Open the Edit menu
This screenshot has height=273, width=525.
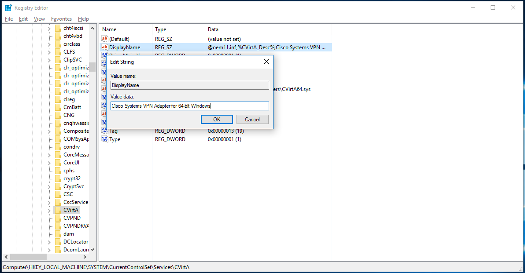pyautogui.click(x=23, y=19)
